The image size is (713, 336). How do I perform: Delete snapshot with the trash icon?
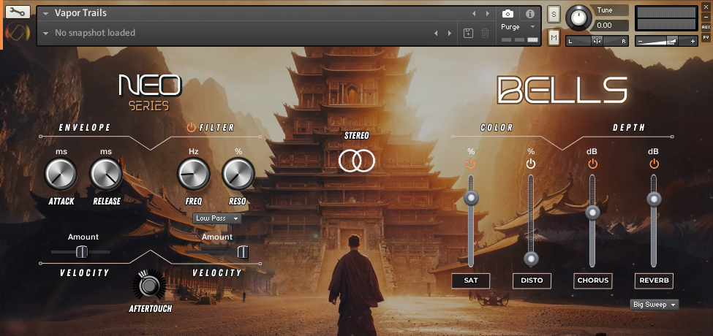click(485, 33)
